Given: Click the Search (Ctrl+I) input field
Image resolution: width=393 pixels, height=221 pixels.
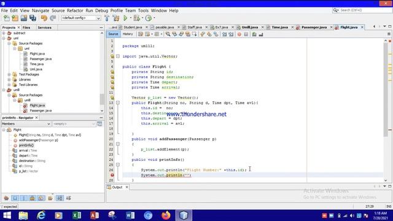Looking at the screenshot, I should (x=365, y=10).
